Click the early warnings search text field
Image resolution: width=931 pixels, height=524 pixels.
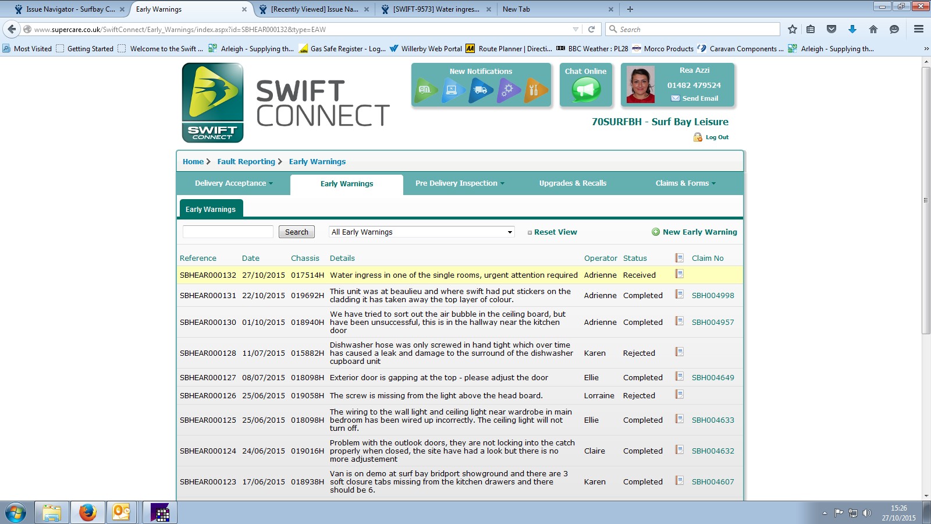pyautogui.click(x=228, y=232)
